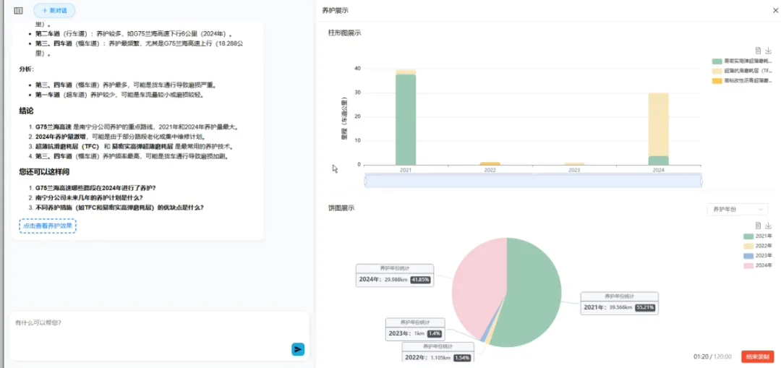The image size is (781, 368).
Task: Click the 55.21% badge on the pie label
Action: pos(645,308)
